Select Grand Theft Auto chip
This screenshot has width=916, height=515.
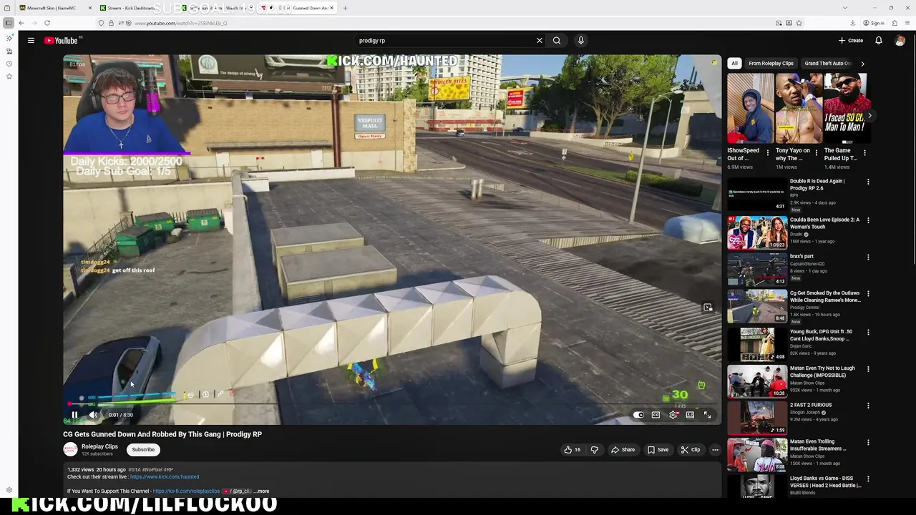click(827, 64)
